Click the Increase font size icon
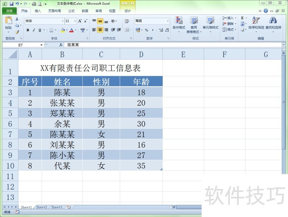This screenshot has height=217, width=288. (x=80, y=21)
